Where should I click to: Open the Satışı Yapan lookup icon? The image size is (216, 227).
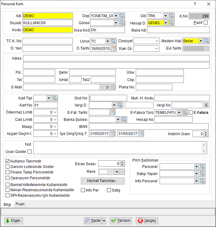(202, 173)
